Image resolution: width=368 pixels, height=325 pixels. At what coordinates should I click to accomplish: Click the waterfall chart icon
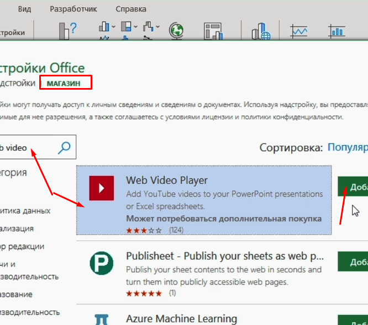[148, 27]
